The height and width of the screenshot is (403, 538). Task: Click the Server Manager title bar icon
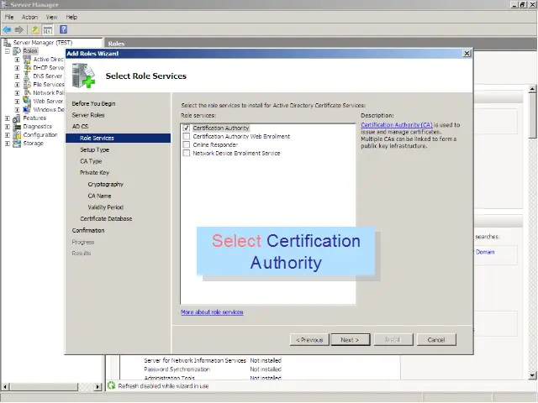tap(5, 4)
